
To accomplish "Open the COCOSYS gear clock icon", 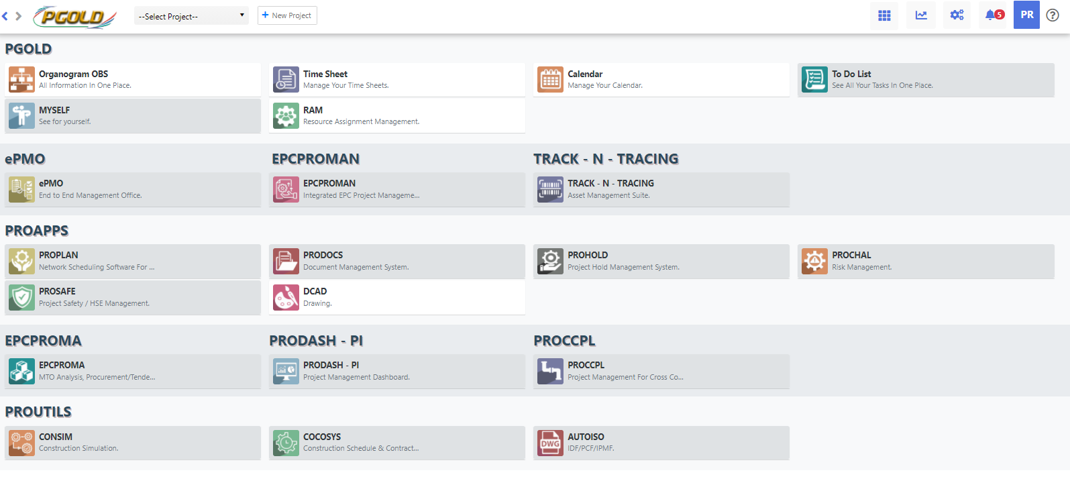I will pyautogui.click(x=286, y=443).
